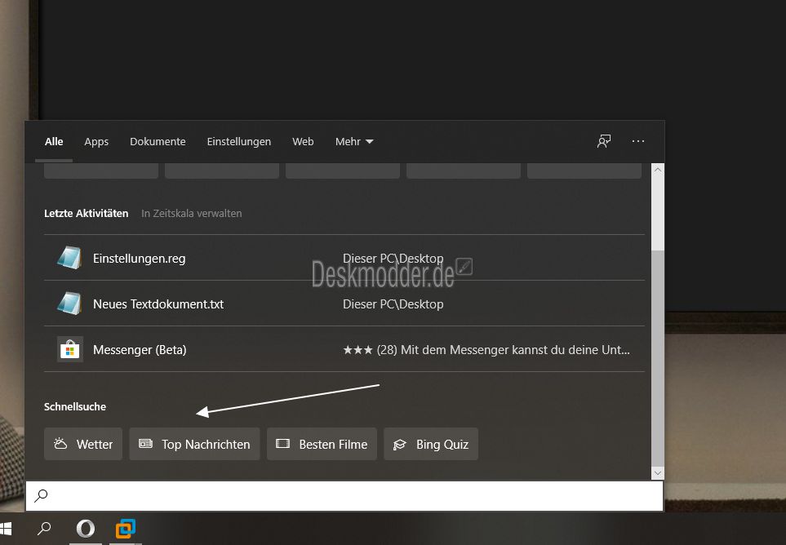Click the Top Nachrichten button
786x545 pixels.
(194, 444)
